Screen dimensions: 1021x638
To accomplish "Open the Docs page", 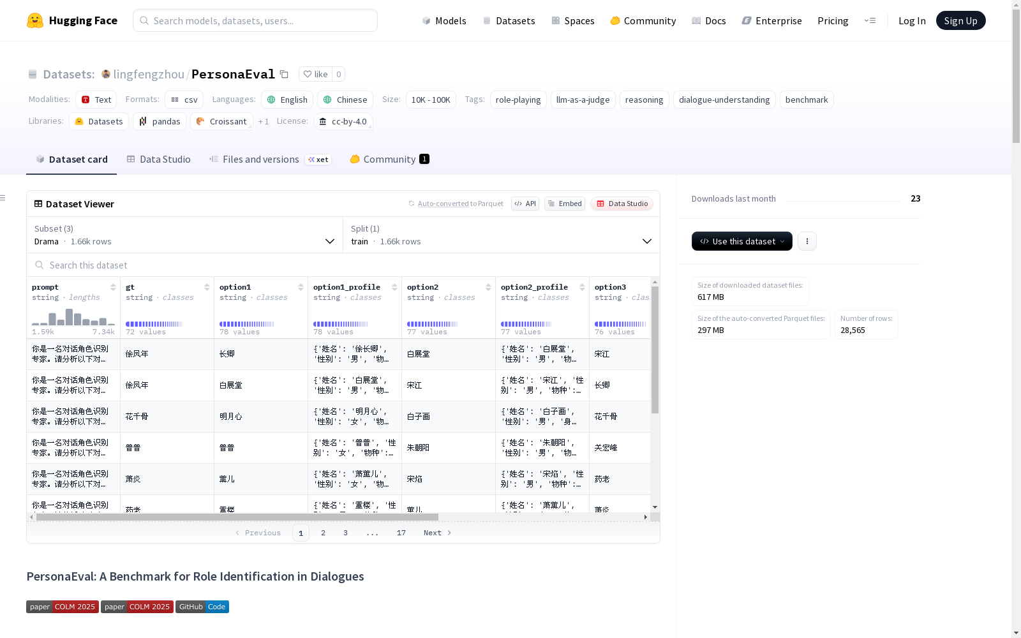I will pos(709,20).
